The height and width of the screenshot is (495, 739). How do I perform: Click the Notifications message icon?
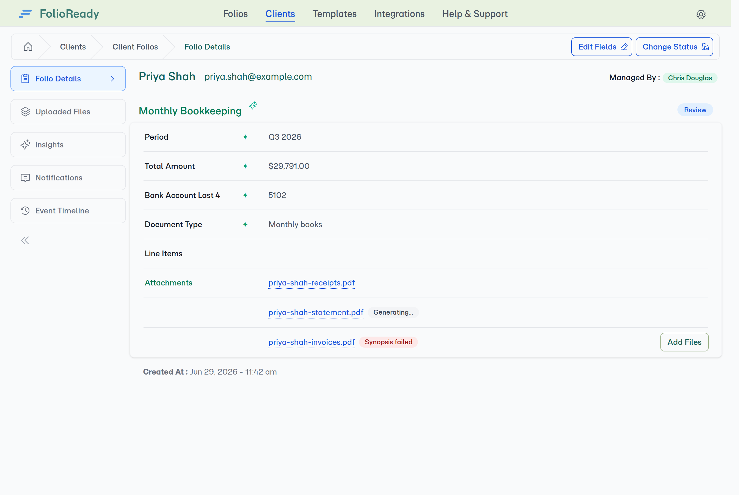(25, 178)
